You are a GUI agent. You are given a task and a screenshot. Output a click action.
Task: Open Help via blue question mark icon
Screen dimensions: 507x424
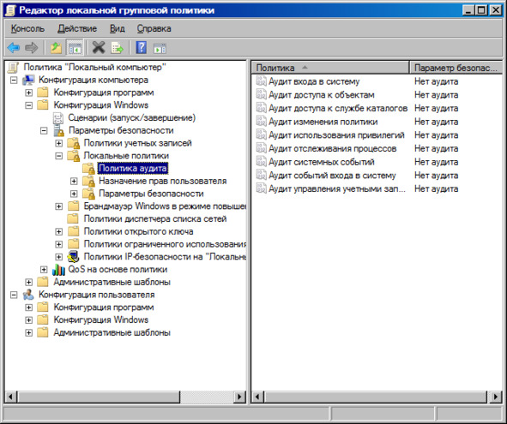tap(142, 48)
